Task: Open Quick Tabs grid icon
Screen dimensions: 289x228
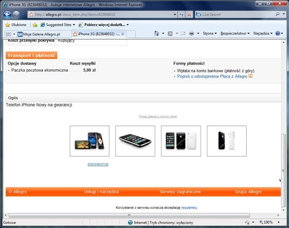Action: (x=8, y=34)
